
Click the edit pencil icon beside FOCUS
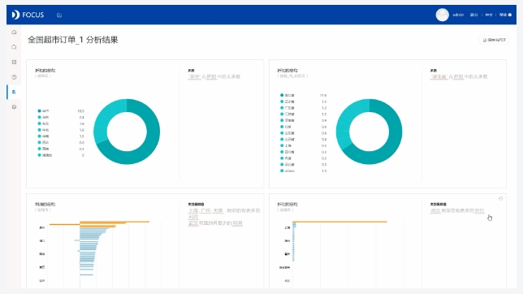tap(59, 15)
